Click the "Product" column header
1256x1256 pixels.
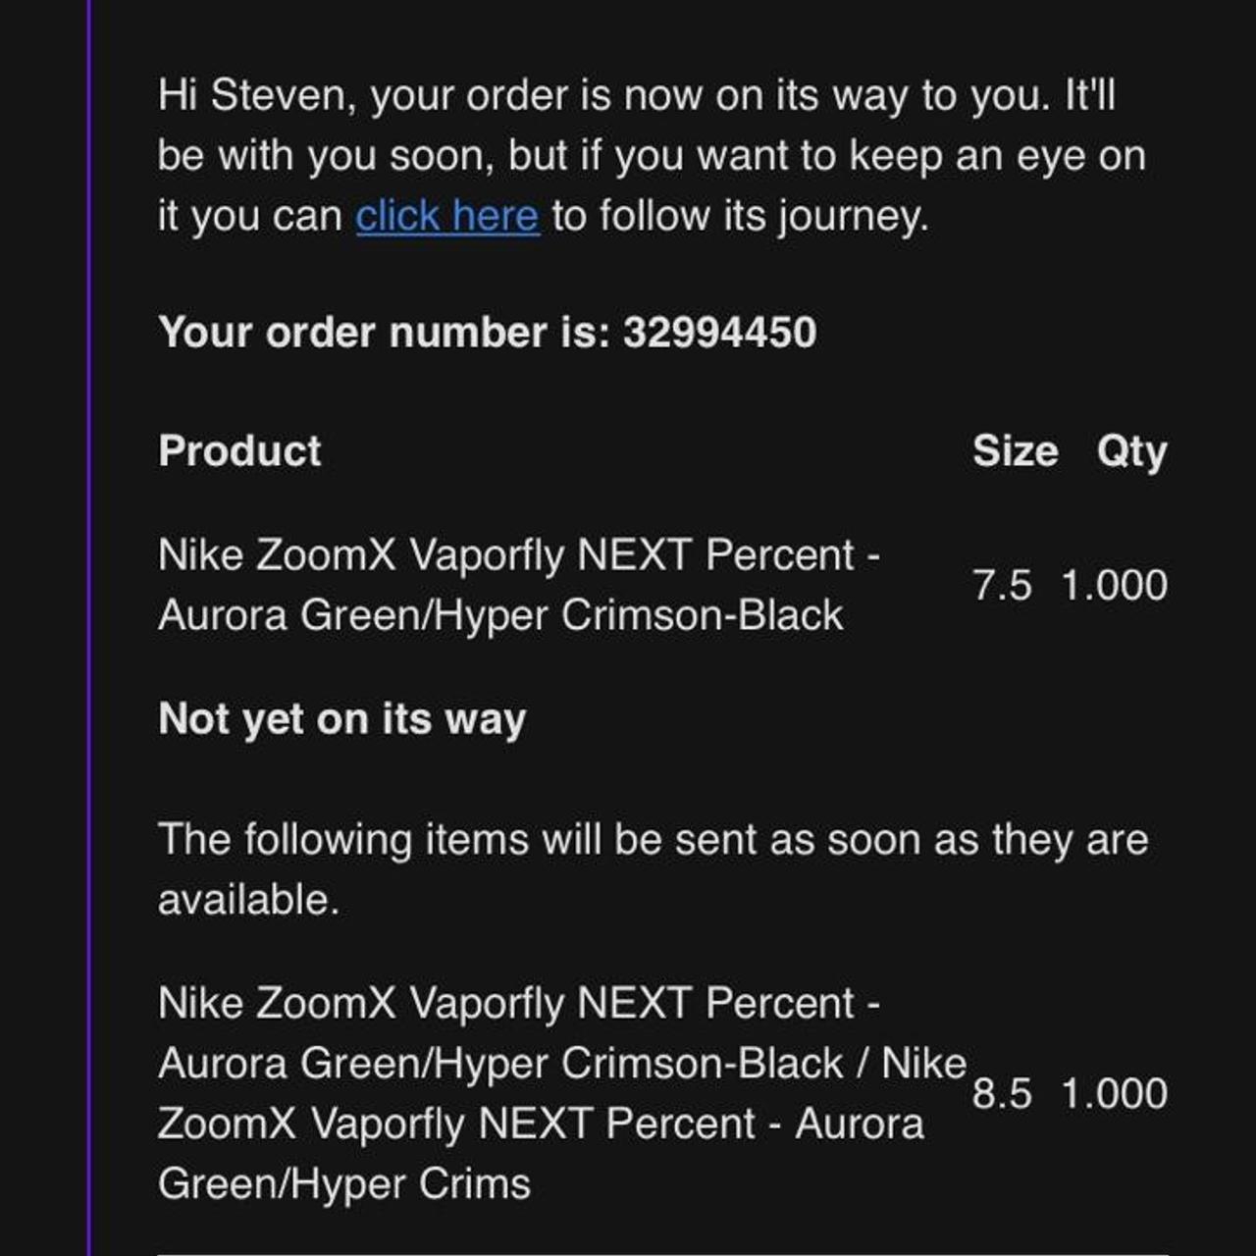coord(239,451)
